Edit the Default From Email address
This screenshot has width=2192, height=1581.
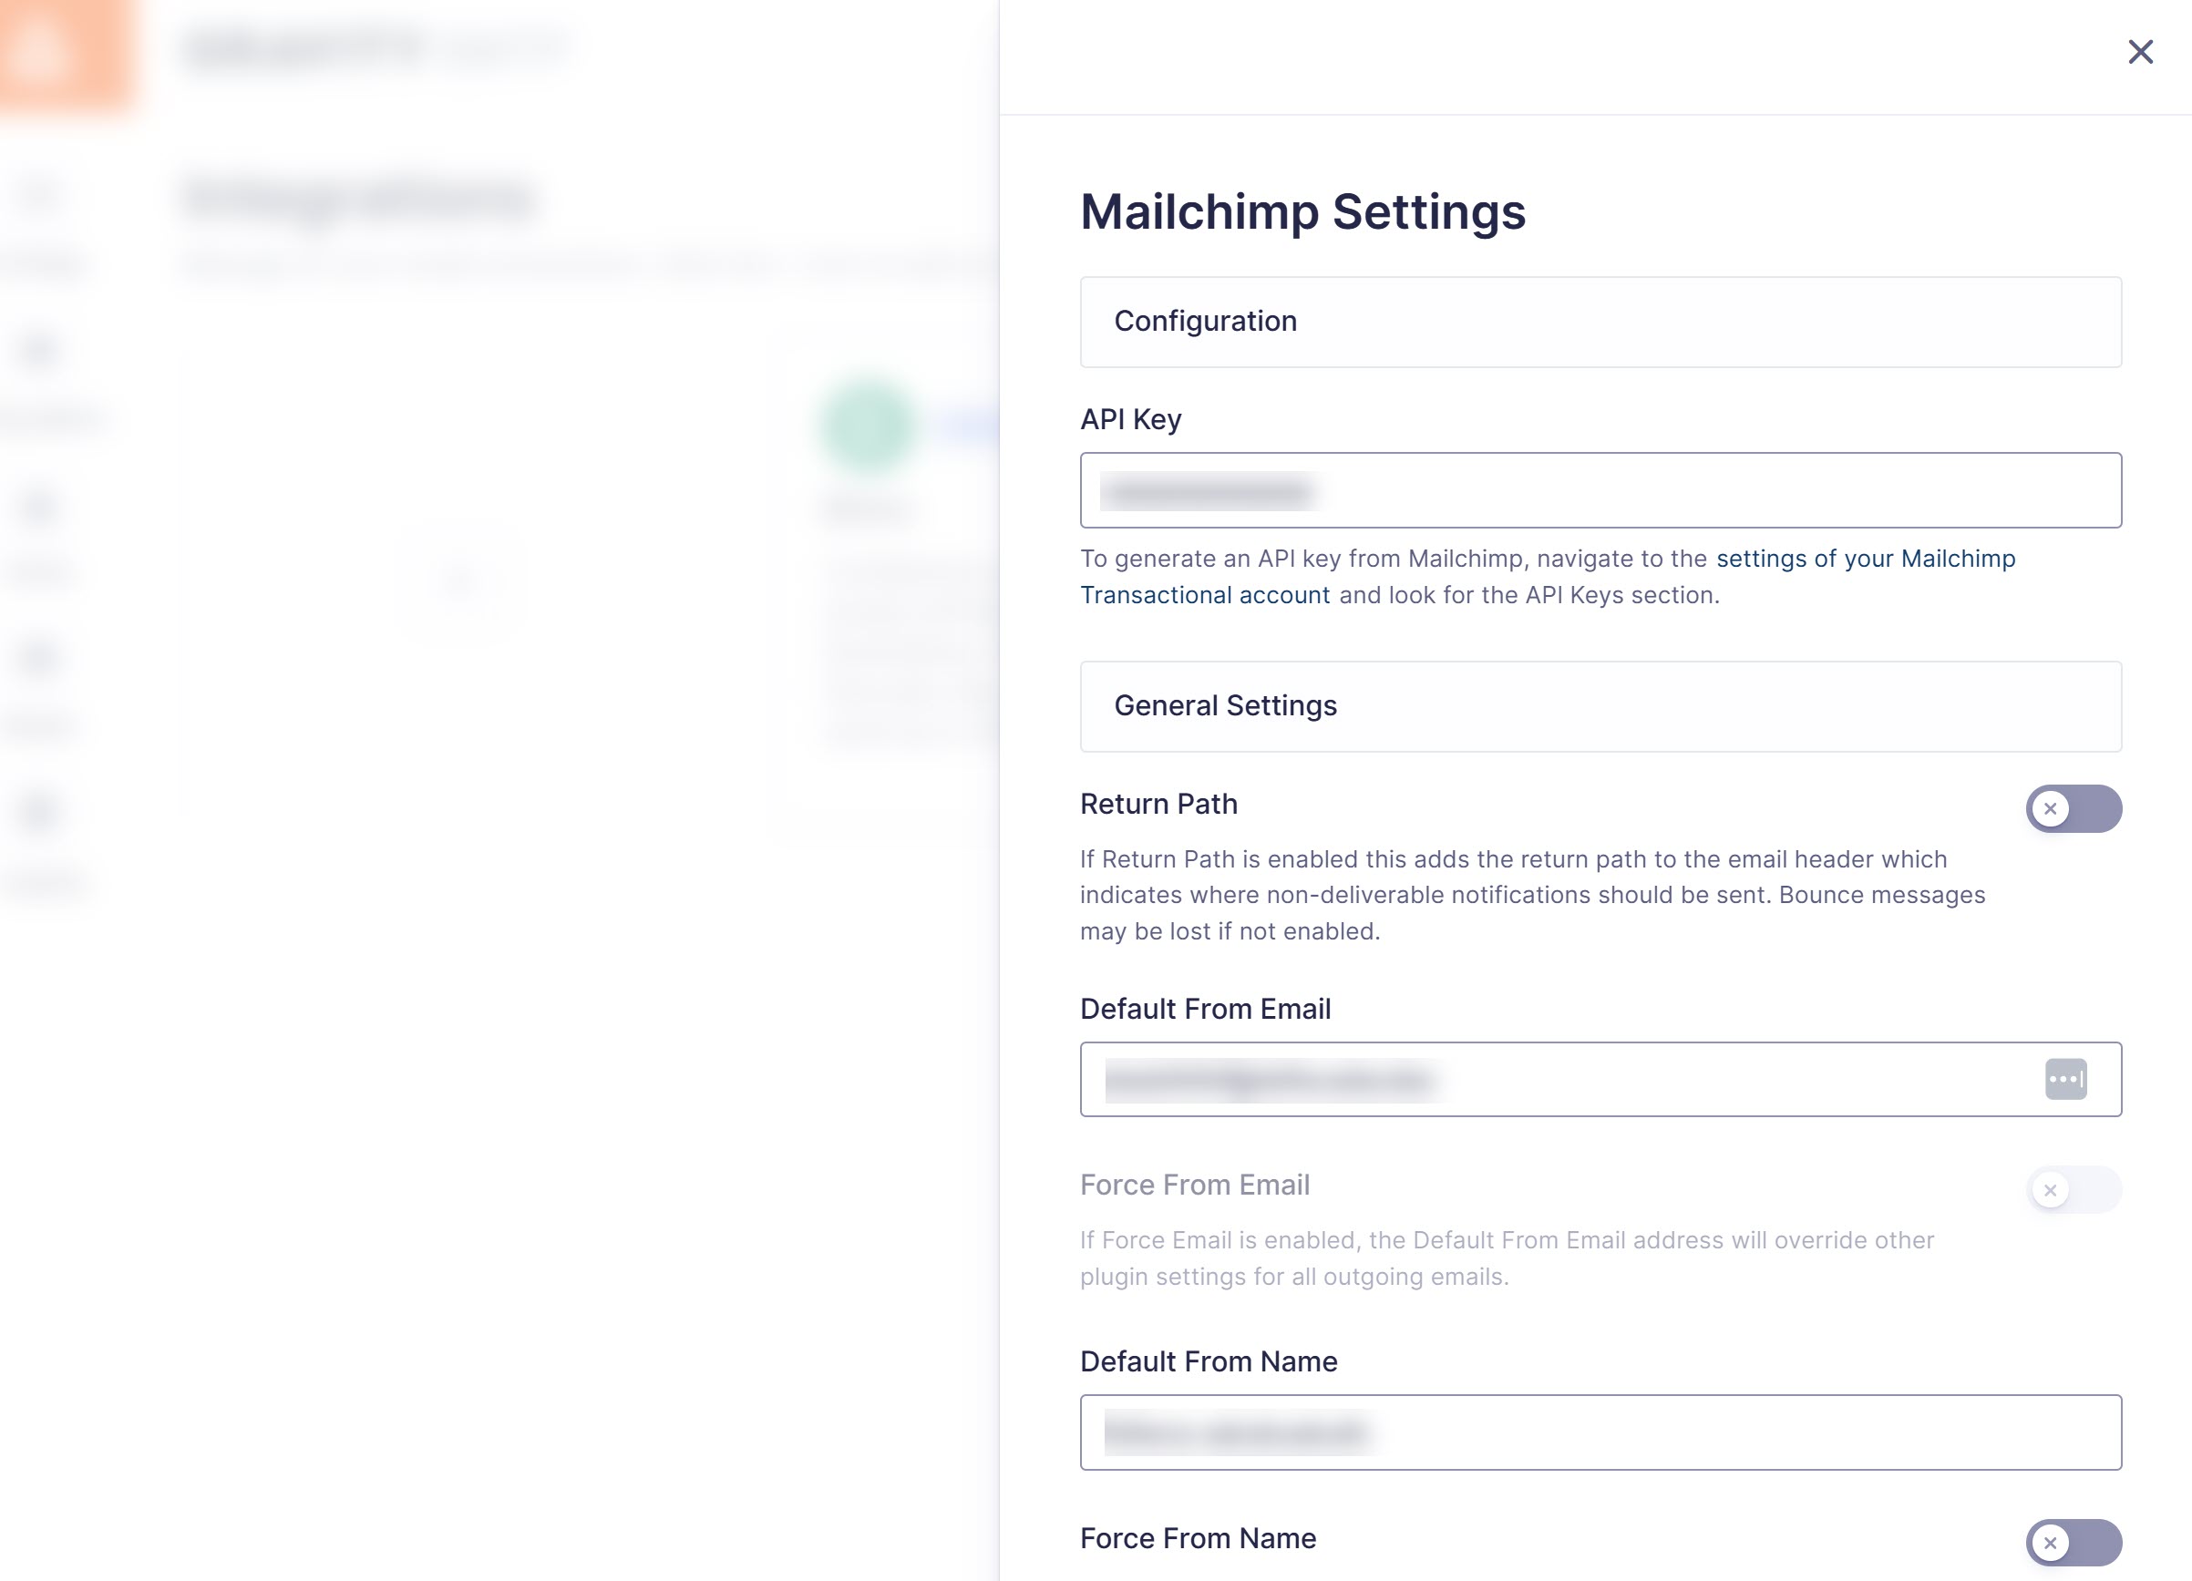tap(1547, 1080)
